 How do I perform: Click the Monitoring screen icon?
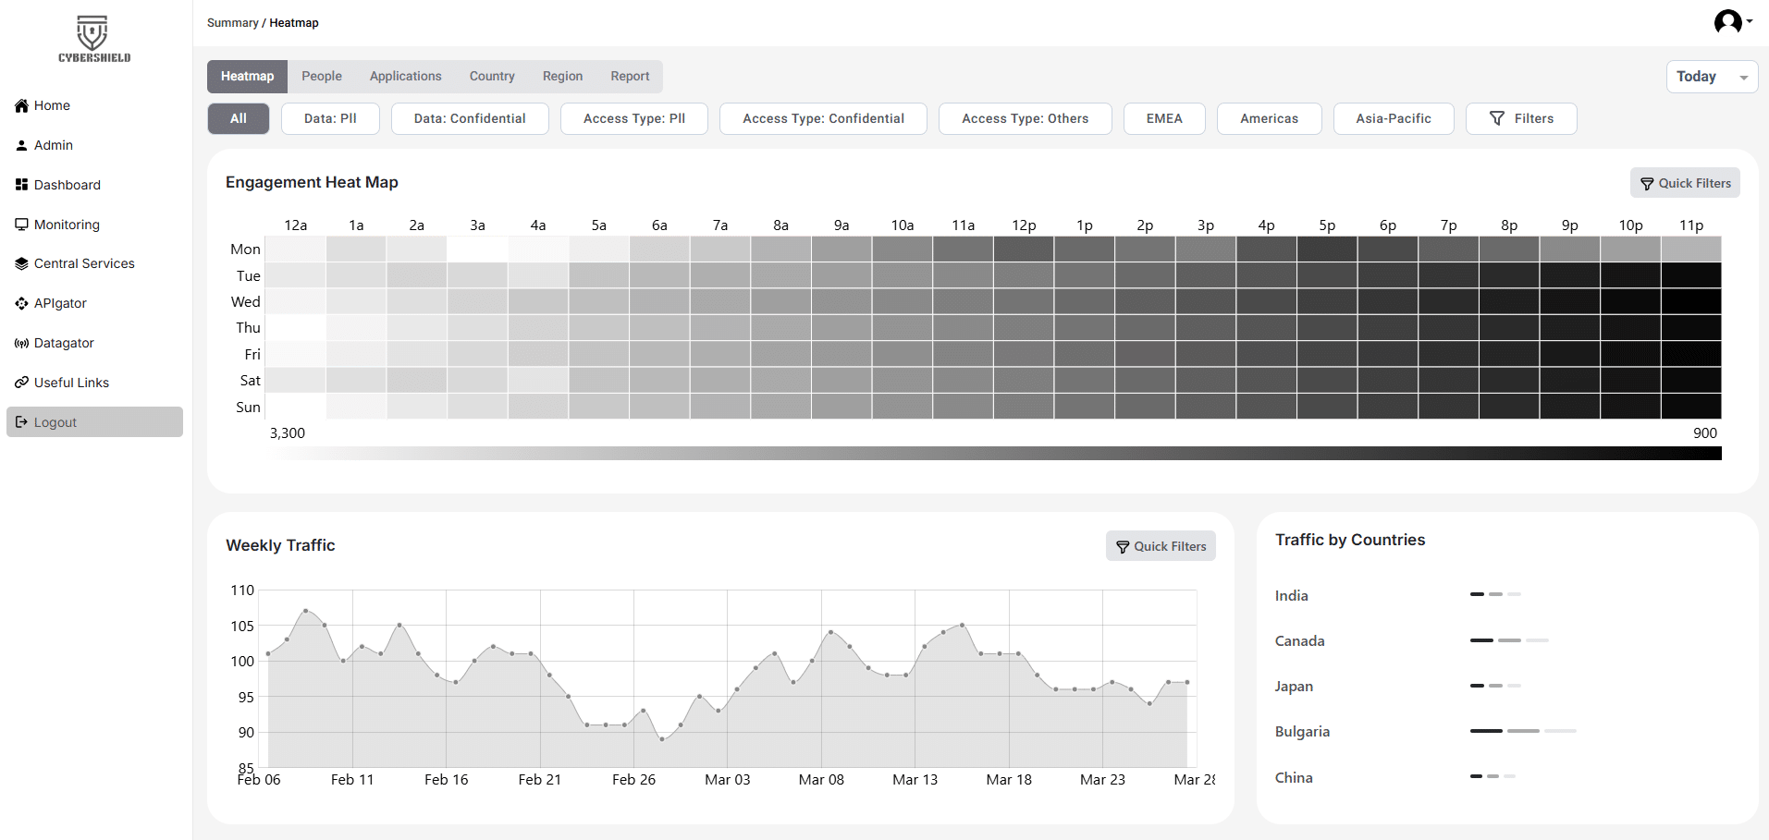(21, 225)
